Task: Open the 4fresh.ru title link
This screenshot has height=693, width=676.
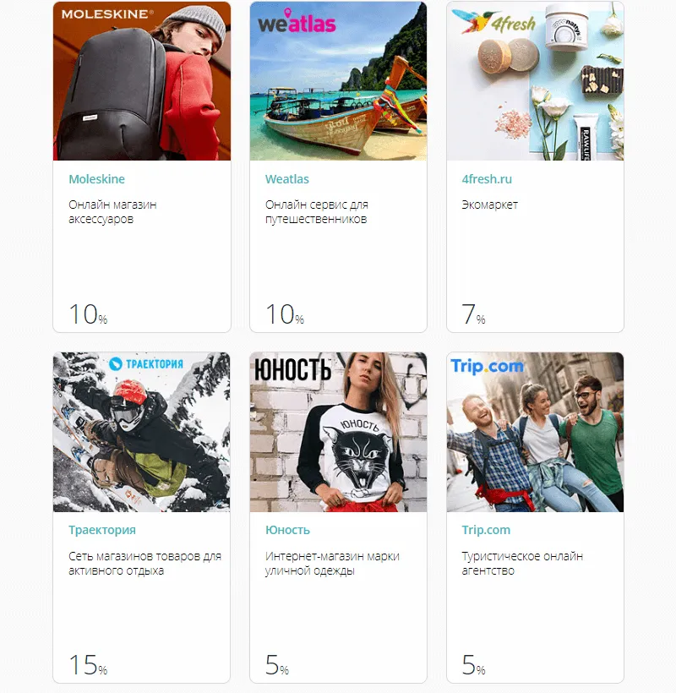Action: click(487, 179)
